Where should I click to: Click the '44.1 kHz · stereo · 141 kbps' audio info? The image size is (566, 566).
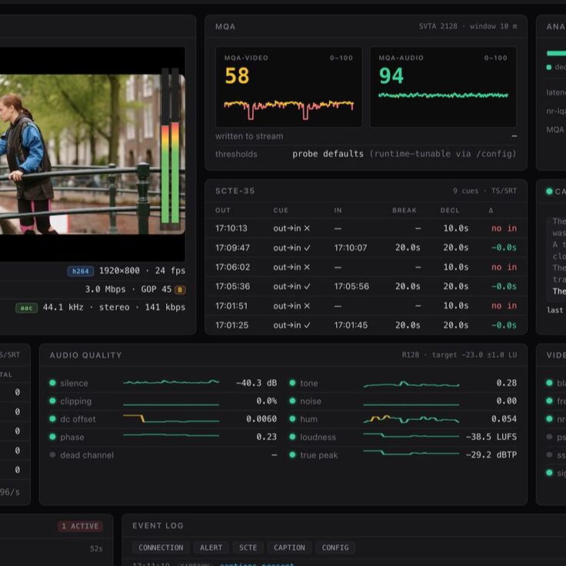point(114,307)
